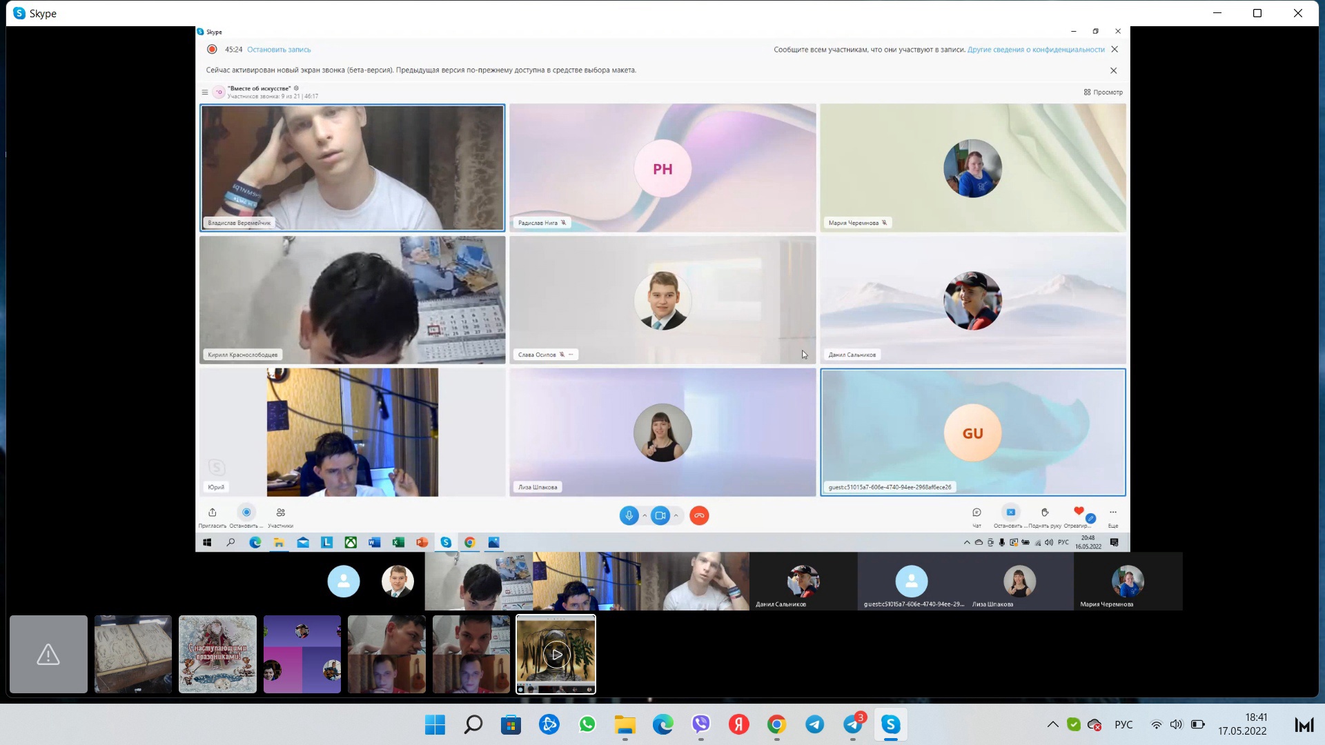1325x745 pixels.
Task: Open Telegram from the Windows taskbar
Action: coord(815,724)
